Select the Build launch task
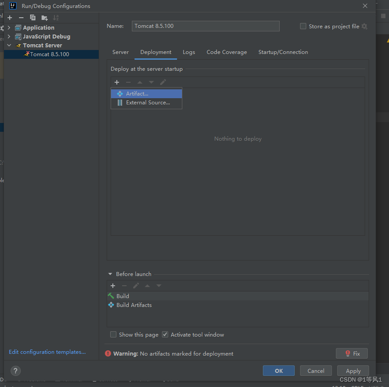Screen dimensions: 389x387 click(238, 296)
